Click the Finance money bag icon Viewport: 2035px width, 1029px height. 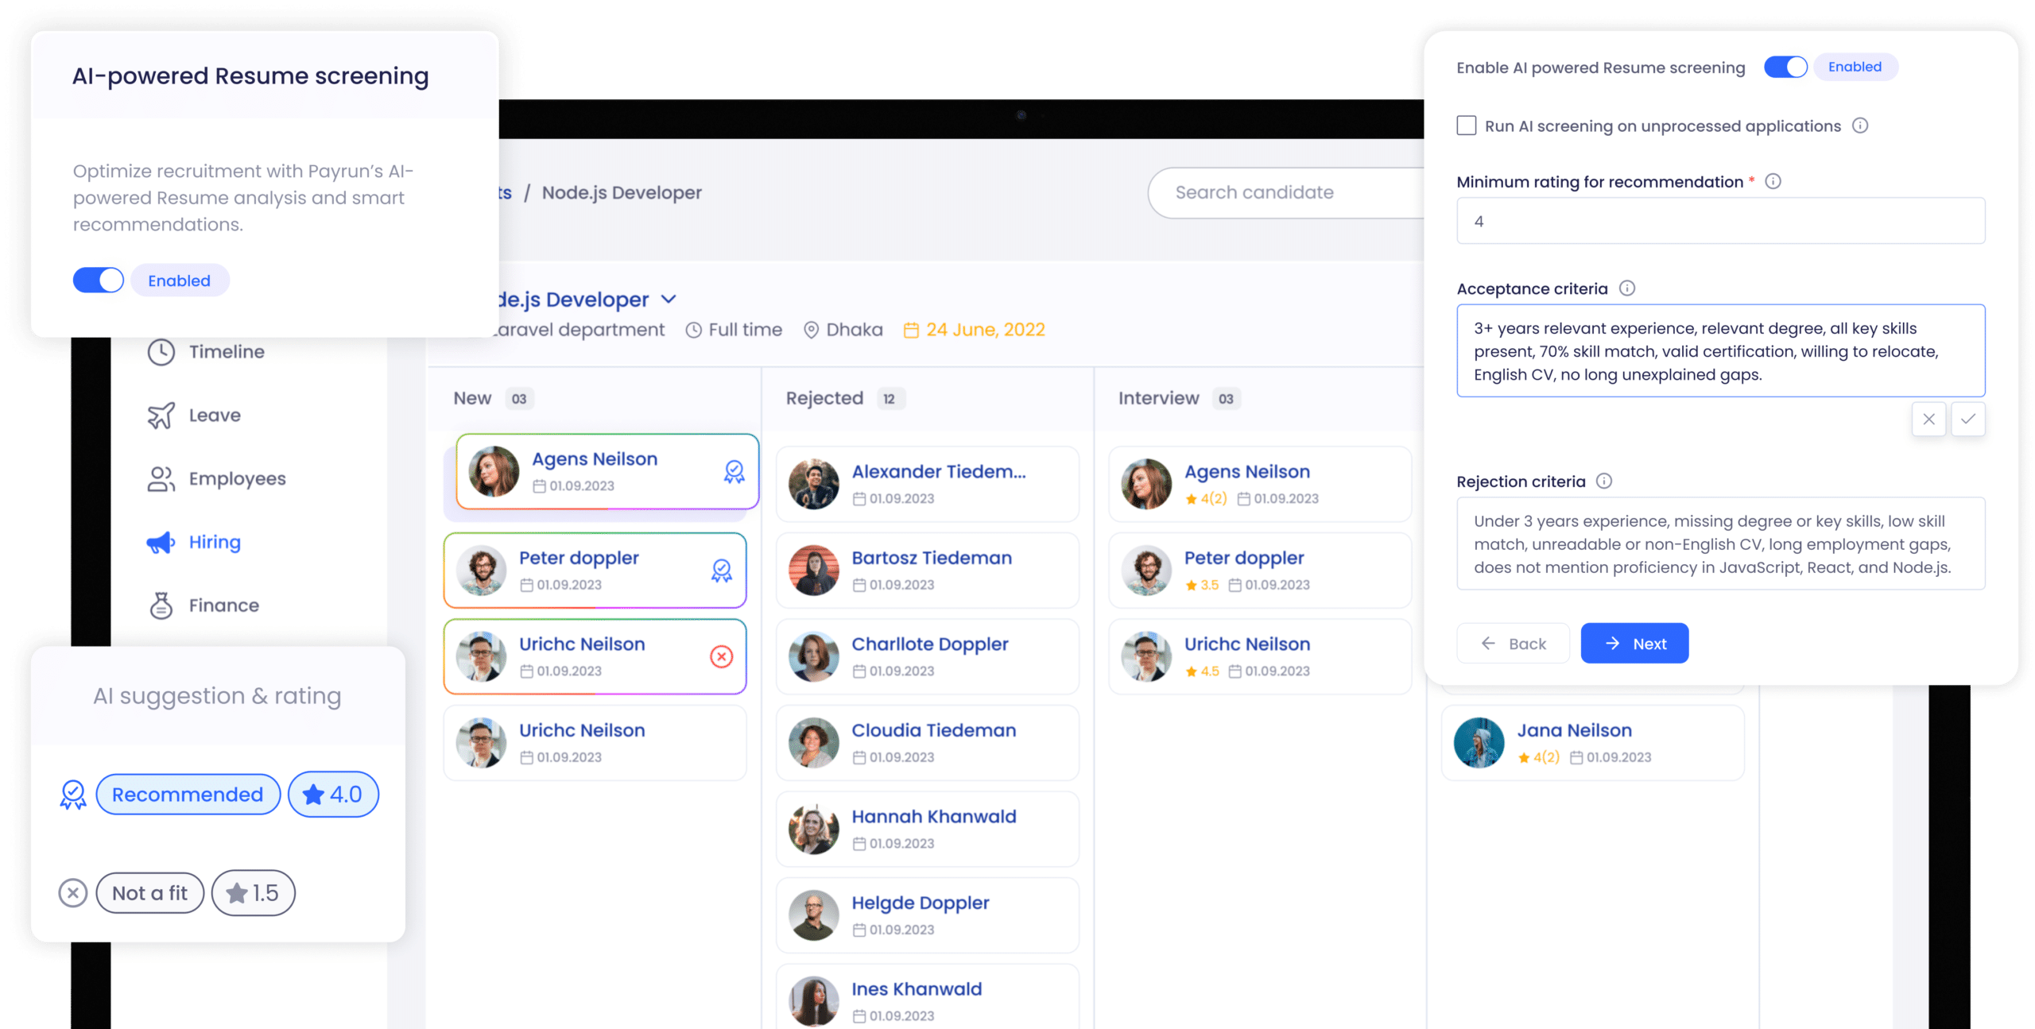tap(161, 605)
